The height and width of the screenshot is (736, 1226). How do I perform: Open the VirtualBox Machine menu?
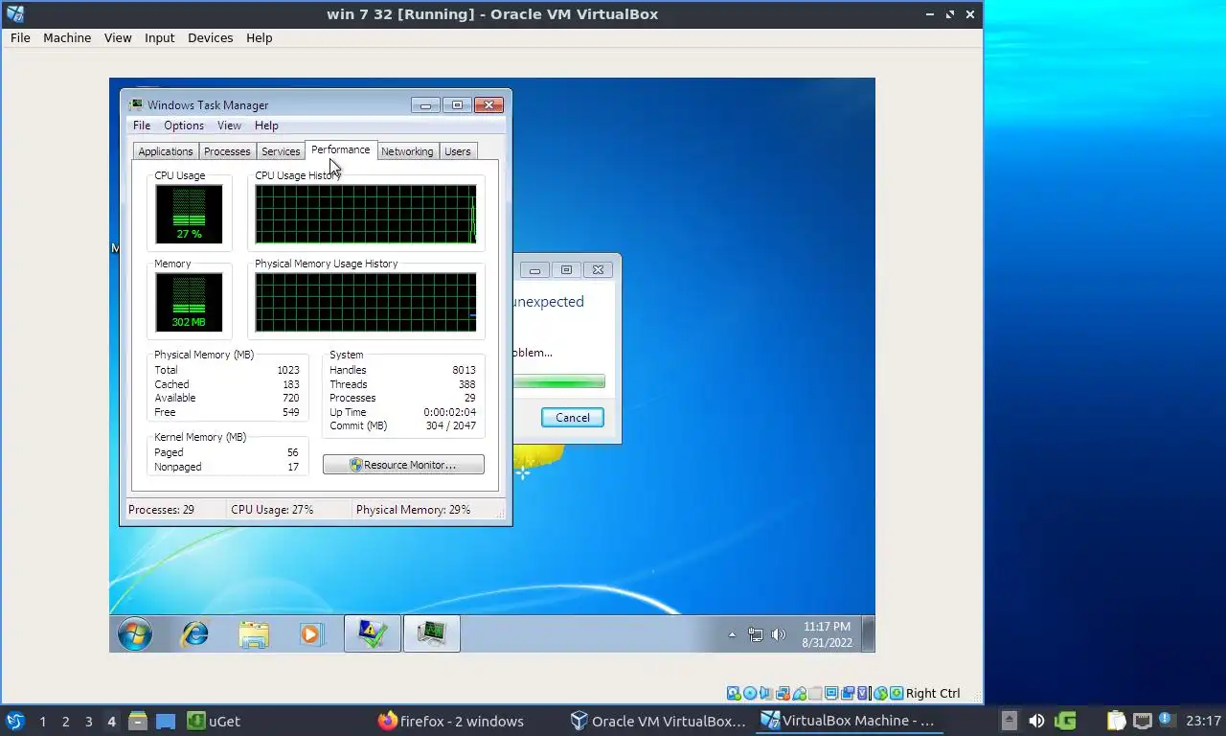pyautogui.click(x=67, y=37)
